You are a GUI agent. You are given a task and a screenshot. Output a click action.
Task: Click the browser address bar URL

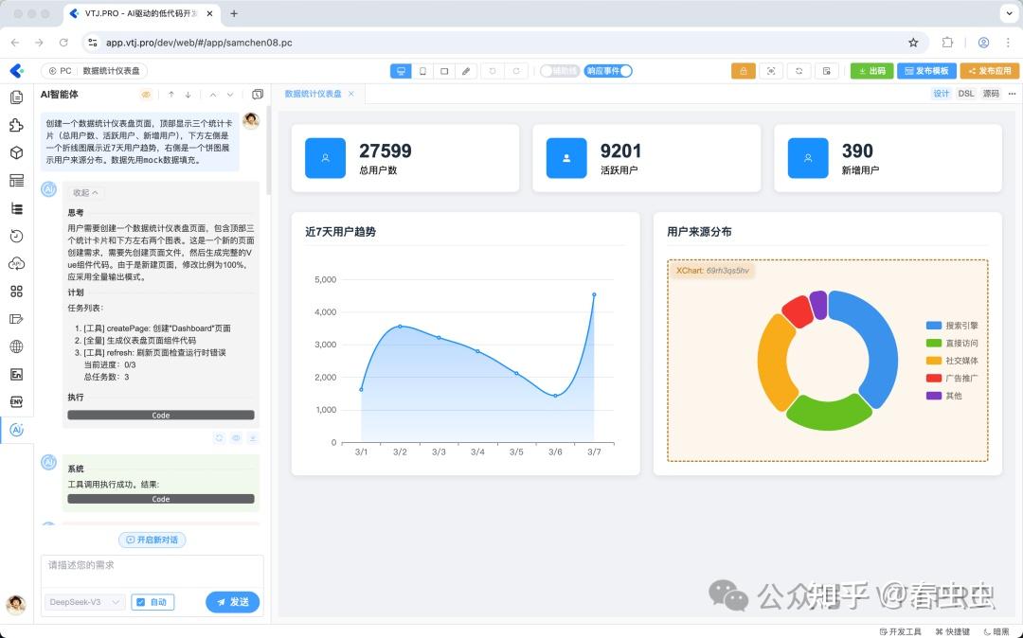[x=199, y=43]
